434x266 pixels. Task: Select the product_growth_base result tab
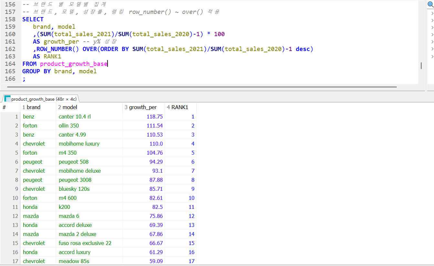[x=40, y=99]
